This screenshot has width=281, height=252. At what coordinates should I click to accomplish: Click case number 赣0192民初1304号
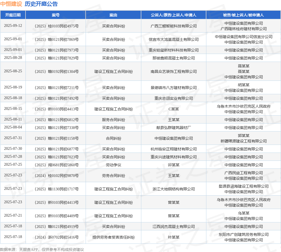tap(57, 71)
